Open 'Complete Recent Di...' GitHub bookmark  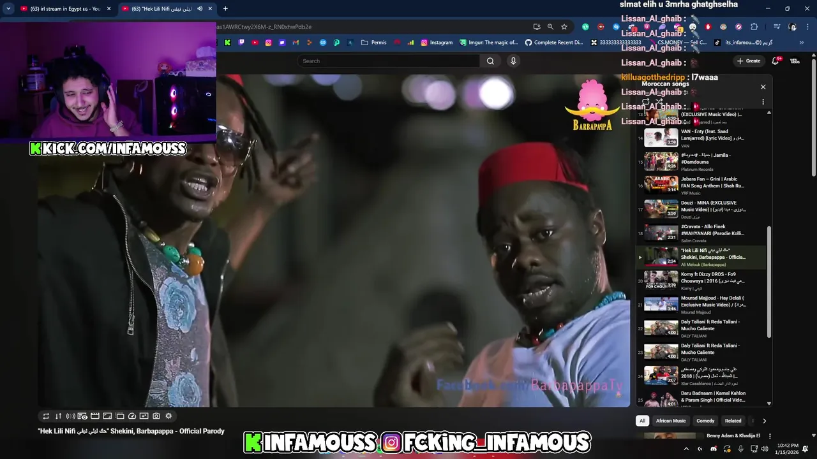coord(554,43)
